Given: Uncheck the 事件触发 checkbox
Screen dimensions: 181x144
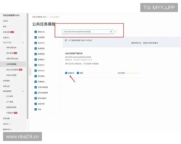Looking at the screenshot, I should [36, 76].
